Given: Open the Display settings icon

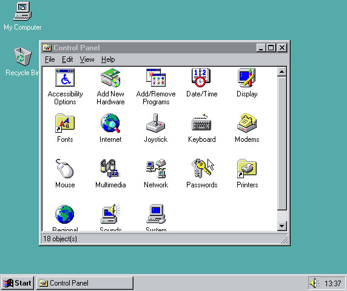Looking at the screenshot, I should [246, 78].
